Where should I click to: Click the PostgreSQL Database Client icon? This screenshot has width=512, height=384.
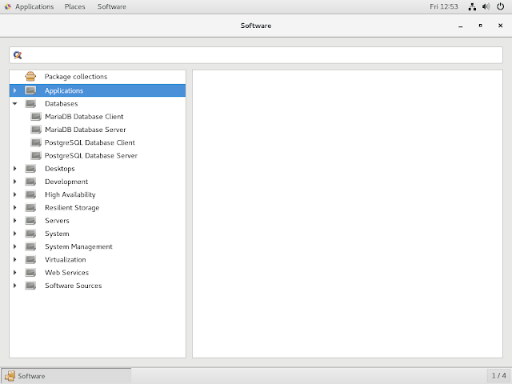[36, 142]
